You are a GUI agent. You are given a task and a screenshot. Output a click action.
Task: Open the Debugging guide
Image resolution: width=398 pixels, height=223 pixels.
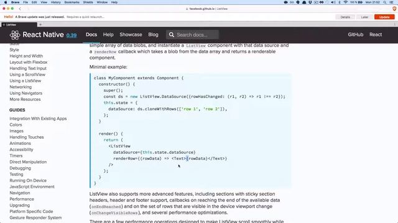tap(20, 168)
